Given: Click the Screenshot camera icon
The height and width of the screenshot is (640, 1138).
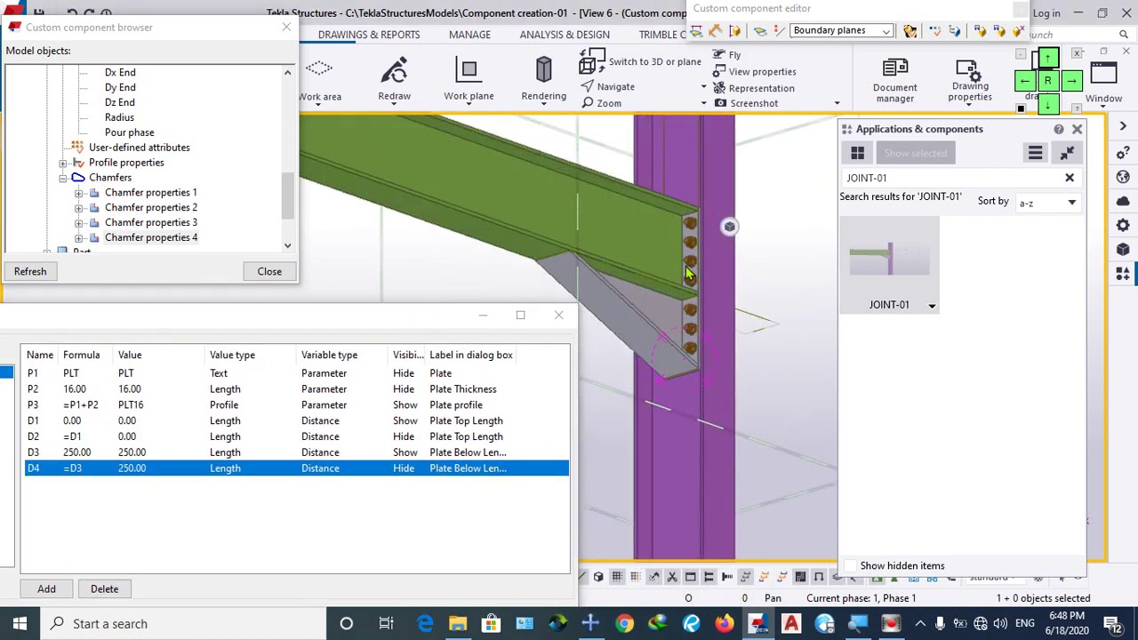Looking at the screenshot, I should tap(720, 103).
